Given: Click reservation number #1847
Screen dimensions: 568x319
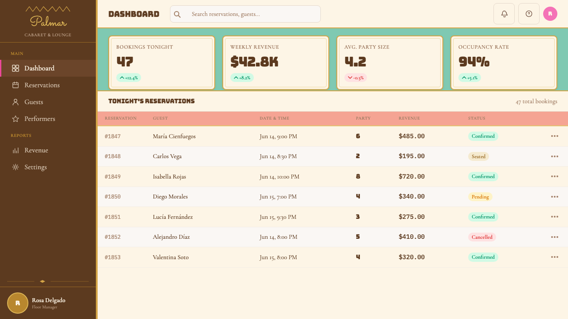Looking at the screenshot, I should pyautogui.click(x=113, y=136).
